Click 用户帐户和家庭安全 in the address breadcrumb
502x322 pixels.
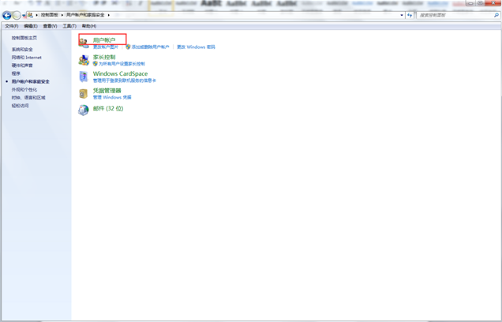tap(85, 15)
